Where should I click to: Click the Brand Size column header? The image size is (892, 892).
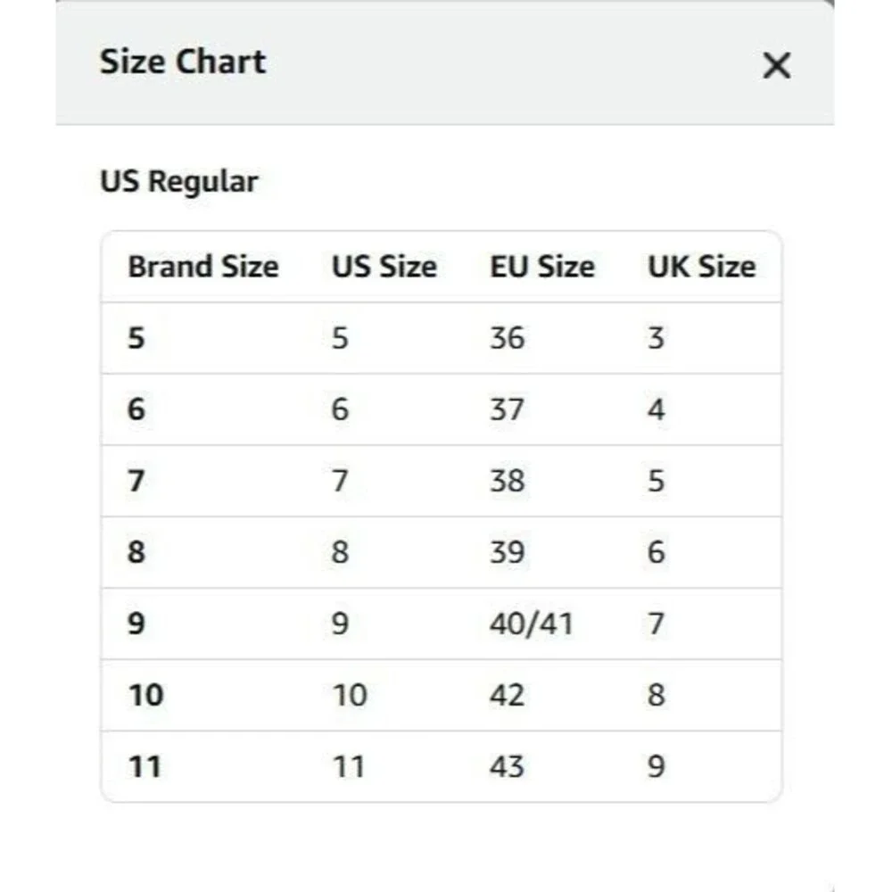coord(203,266)
